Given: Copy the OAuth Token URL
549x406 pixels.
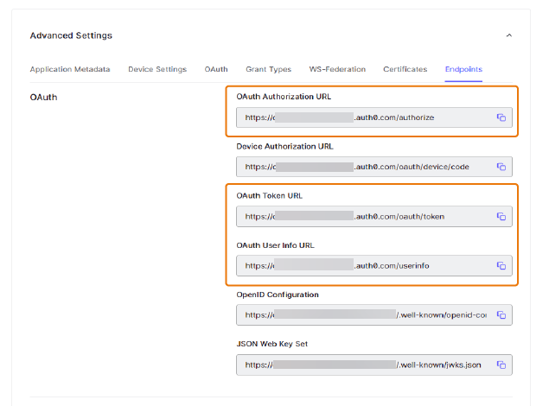Looking at the screenshot, I should click(x=501, y=217).
